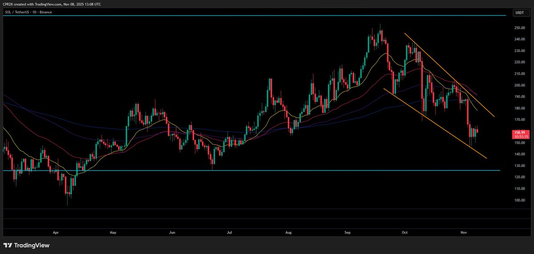Click the current price label 158.99

click(521, 132)
